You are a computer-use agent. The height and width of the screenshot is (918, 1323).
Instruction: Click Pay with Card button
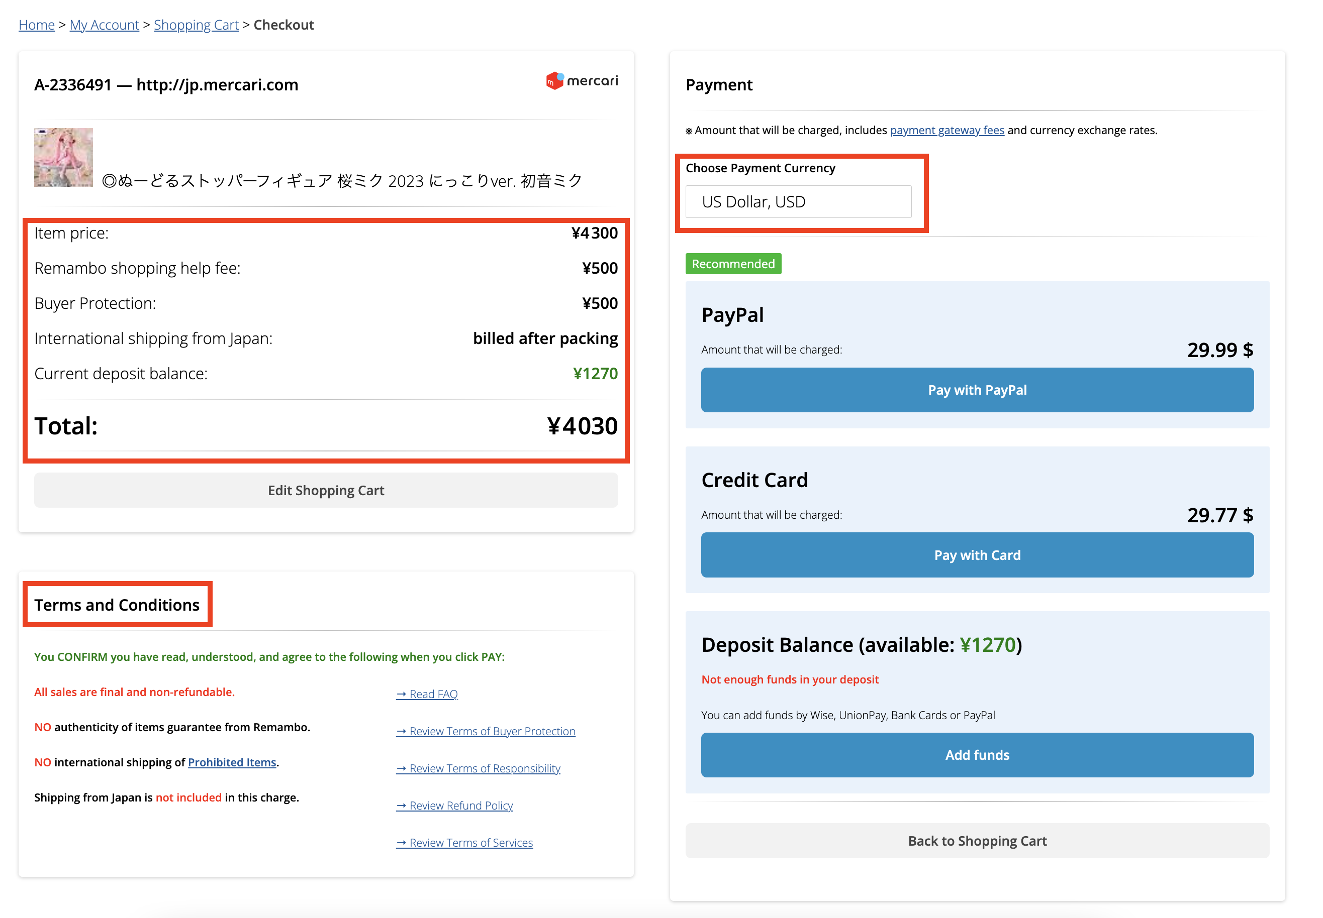(x=977, y=555)
